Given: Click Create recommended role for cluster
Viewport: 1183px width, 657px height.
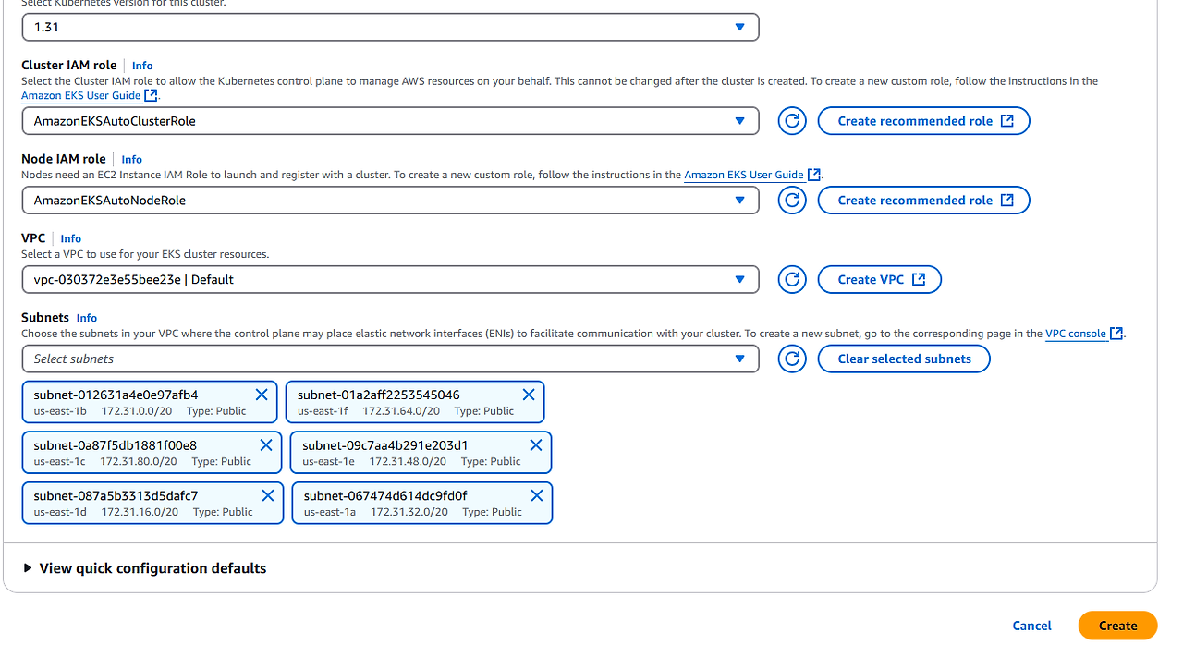Looking at the screenshot, I should point(924,121).
